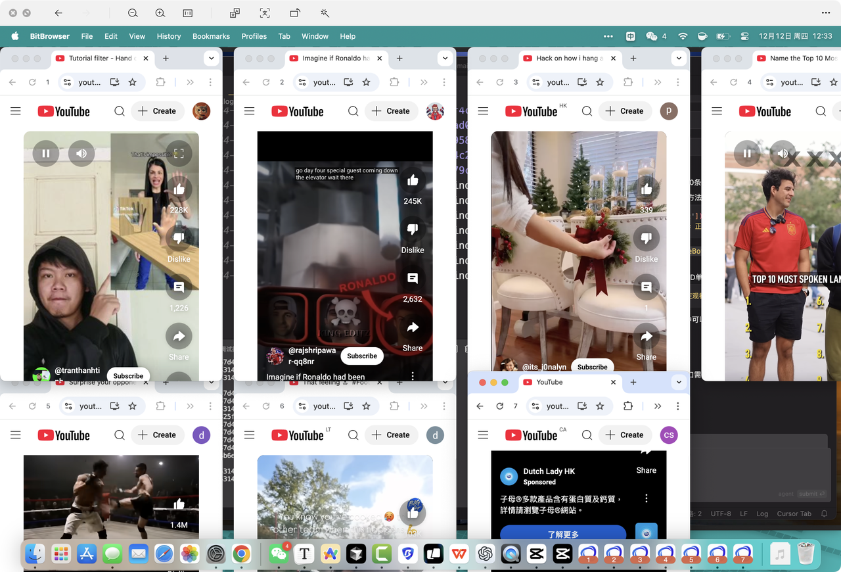Image resolution: width=841 pixels, height=572 pixels.
Task: Click the install app icon in window 7 address bar
Action: click(x=581, y=406)
